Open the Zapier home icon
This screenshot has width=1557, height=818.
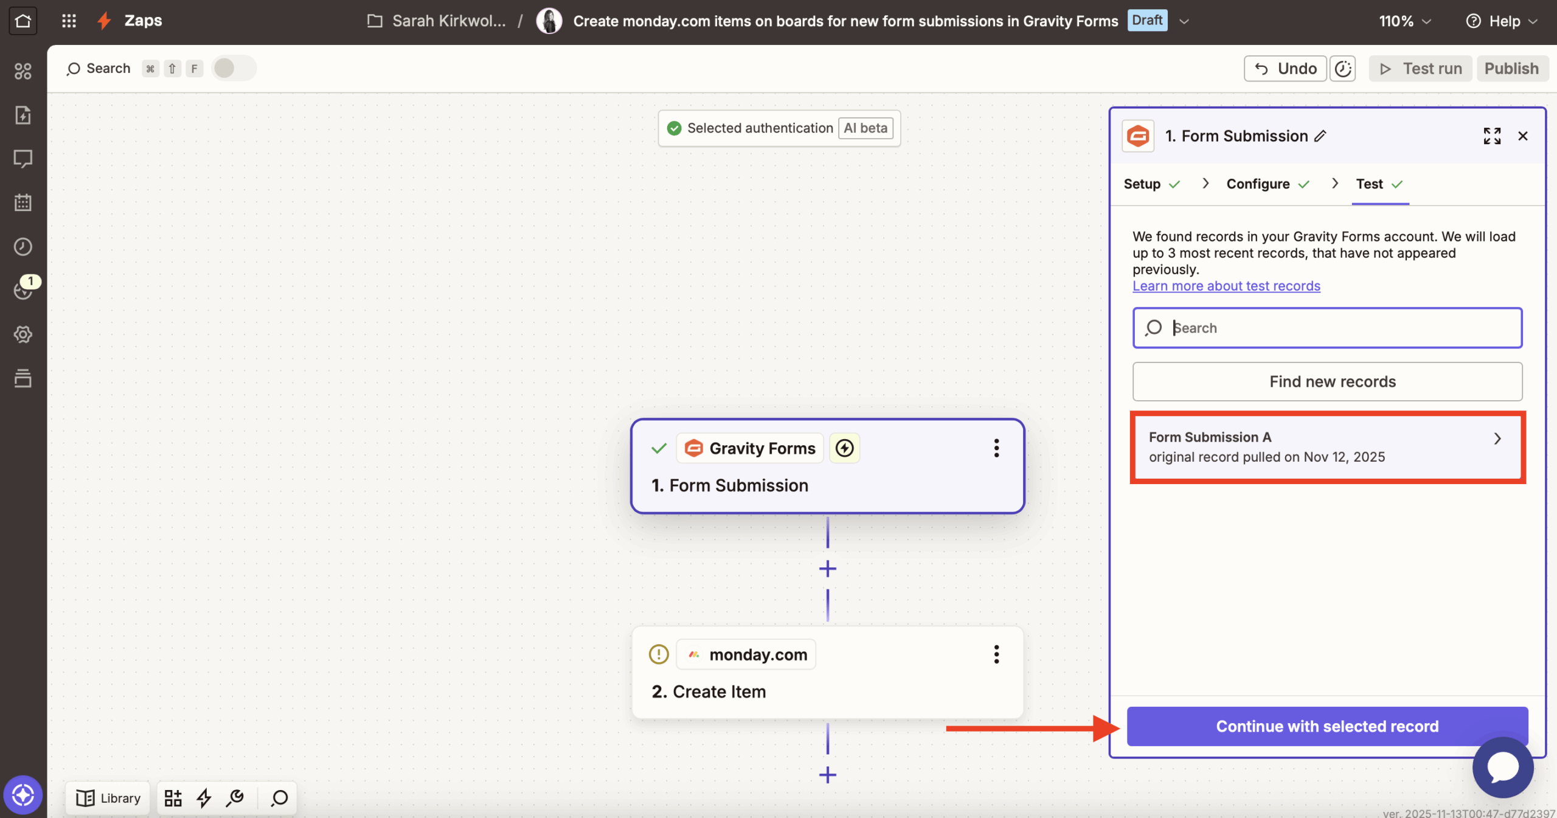(x=23, y=20)
